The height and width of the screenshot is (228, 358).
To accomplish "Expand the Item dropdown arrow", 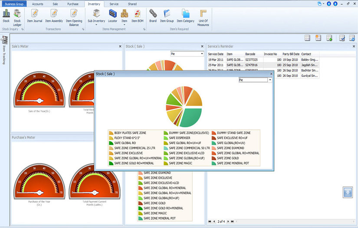I will 125,25.
